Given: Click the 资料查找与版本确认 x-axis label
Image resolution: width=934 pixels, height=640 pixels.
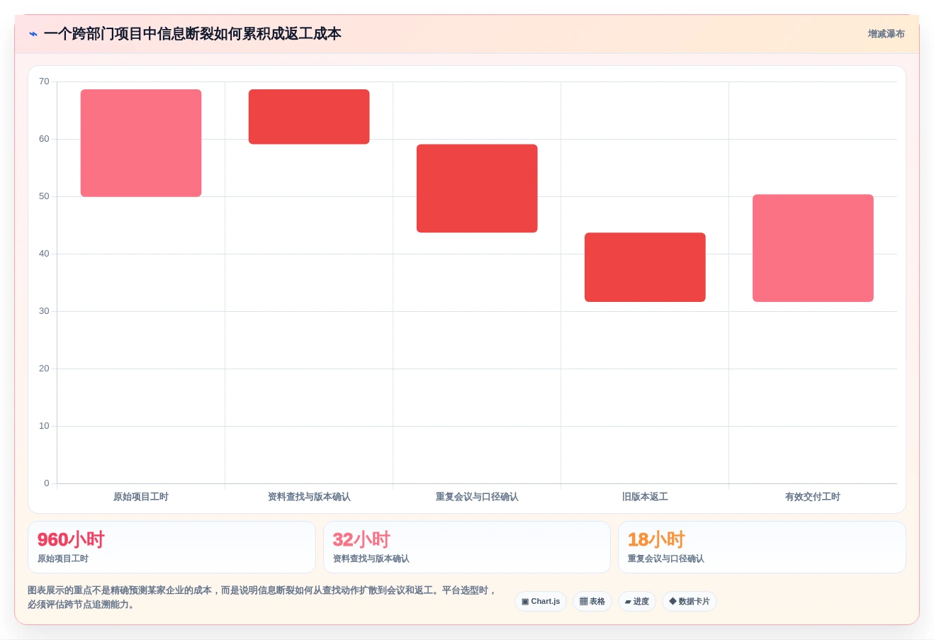Looking at the screenshot, I should tap(309, 497).
